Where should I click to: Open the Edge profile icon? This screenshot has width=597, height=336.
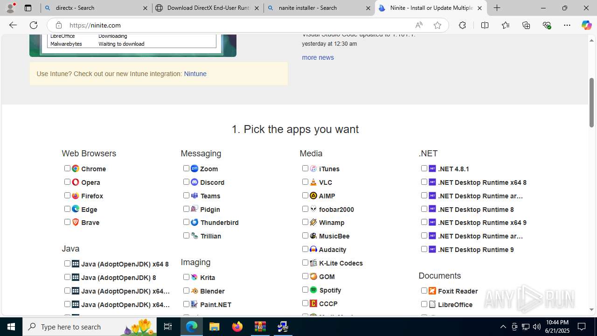coord(10,8)
